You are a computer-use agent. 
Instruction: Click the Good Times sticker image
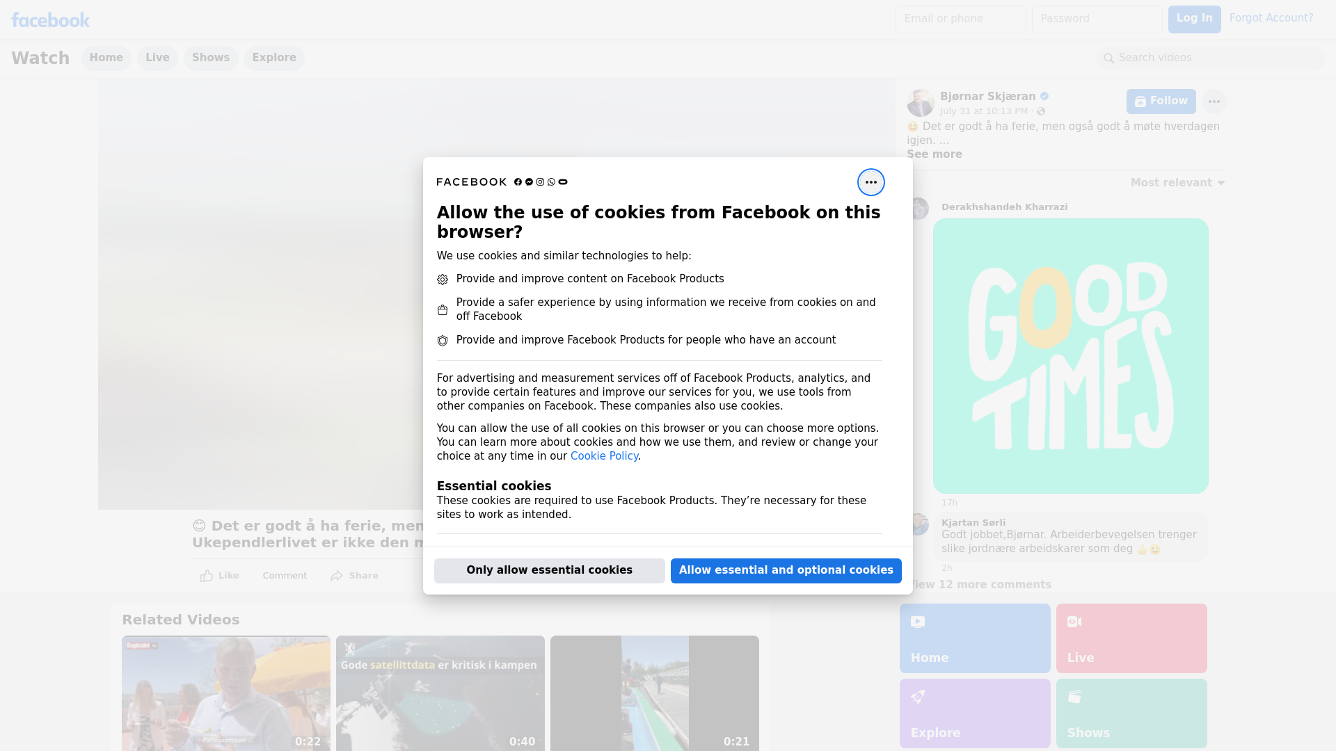(x=1071, y=356)
